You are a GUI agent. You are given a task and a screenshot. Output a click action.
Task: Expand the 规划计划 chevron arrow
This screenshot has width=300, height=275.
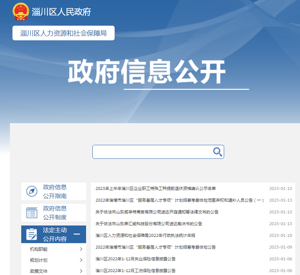pos(81,260)
